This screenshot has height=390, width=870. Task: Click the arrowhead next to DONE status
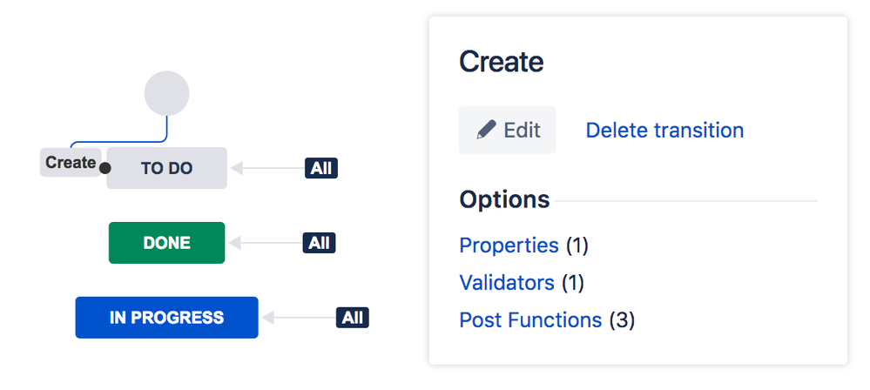(x=235, y=243)
